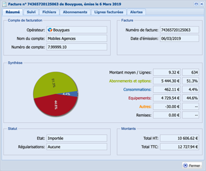Open the Fichiers tab
Image resolution: width=206 pixels, height=171 pixels.
click(x=49, y=12)
